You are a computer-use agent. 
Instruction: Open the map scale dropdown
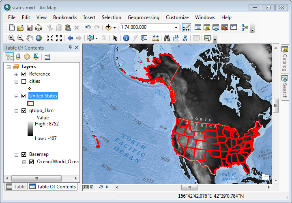point(176,28)
